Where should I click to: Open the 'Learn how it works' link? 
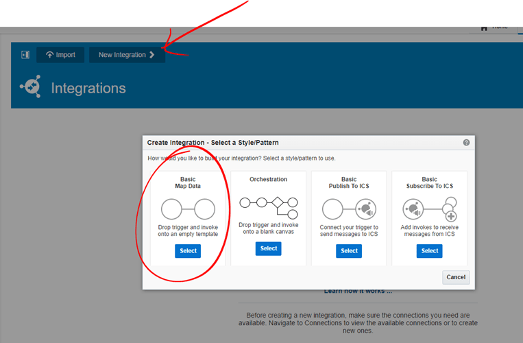tap(358, 292)
